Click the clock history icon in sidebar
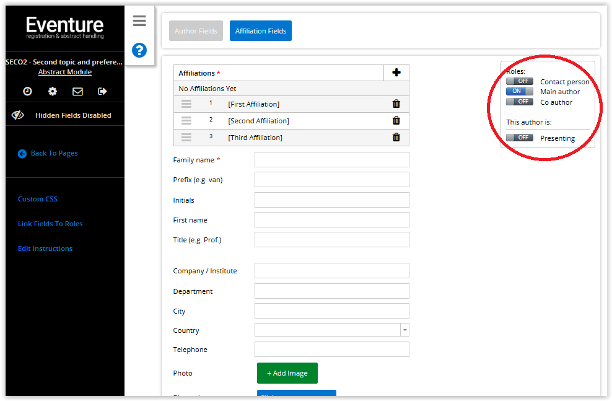The height and width of the screenshot is (401, 612). click(x=28, y=91)
